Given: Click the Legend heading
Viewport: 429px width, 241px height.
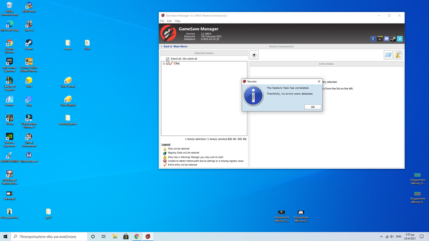Looking at the screenshot, I should point(166,144).
